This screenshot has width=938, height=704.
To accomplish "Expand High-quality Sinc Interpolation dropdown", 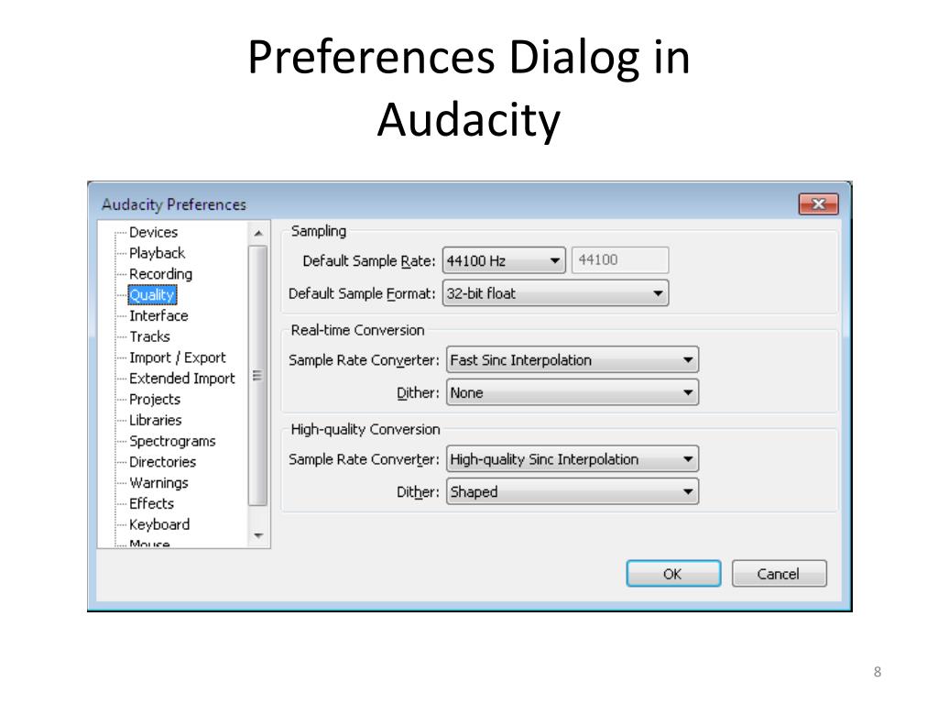I will pyautogui.click(x=573, y=459).
